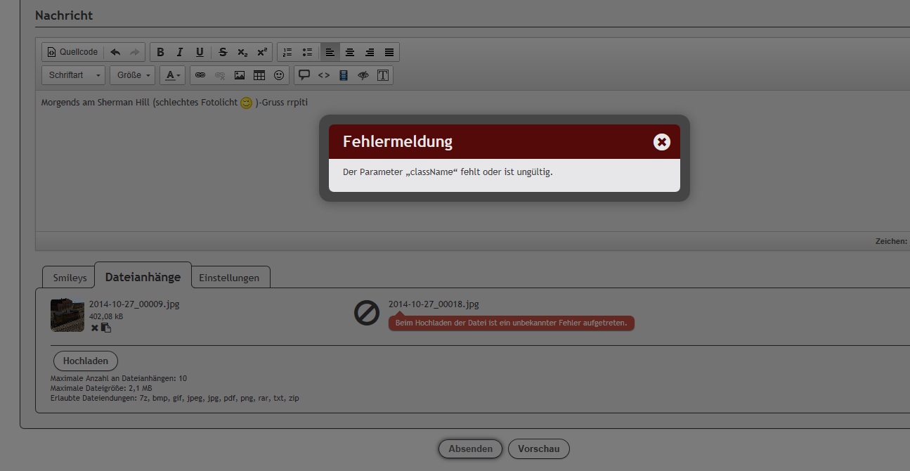Click 'Maximale Dateigröße: 2,1 MB' text

pyautogui.click(x=101, y=388)
